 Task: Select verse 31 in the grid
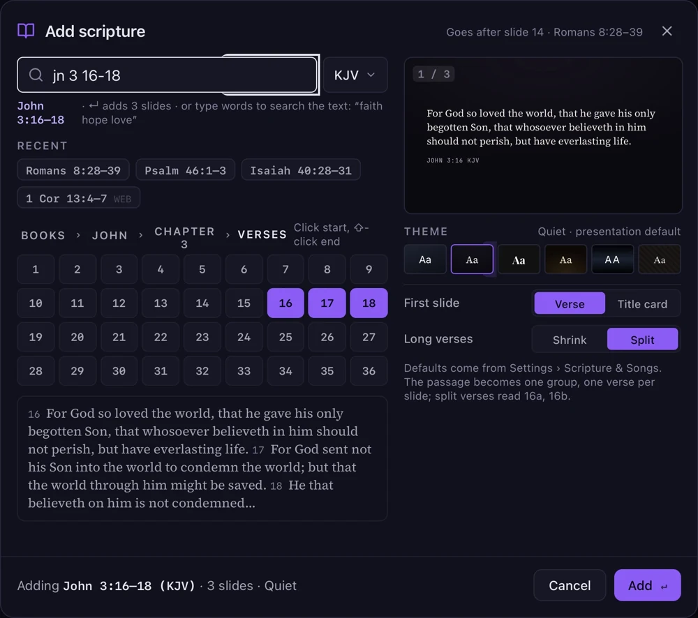pyautogui.click(x=161, y=370)
